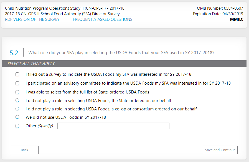
Task: Click the Child Nutrition Program Operations Study title
Action: tap(65, 8)
